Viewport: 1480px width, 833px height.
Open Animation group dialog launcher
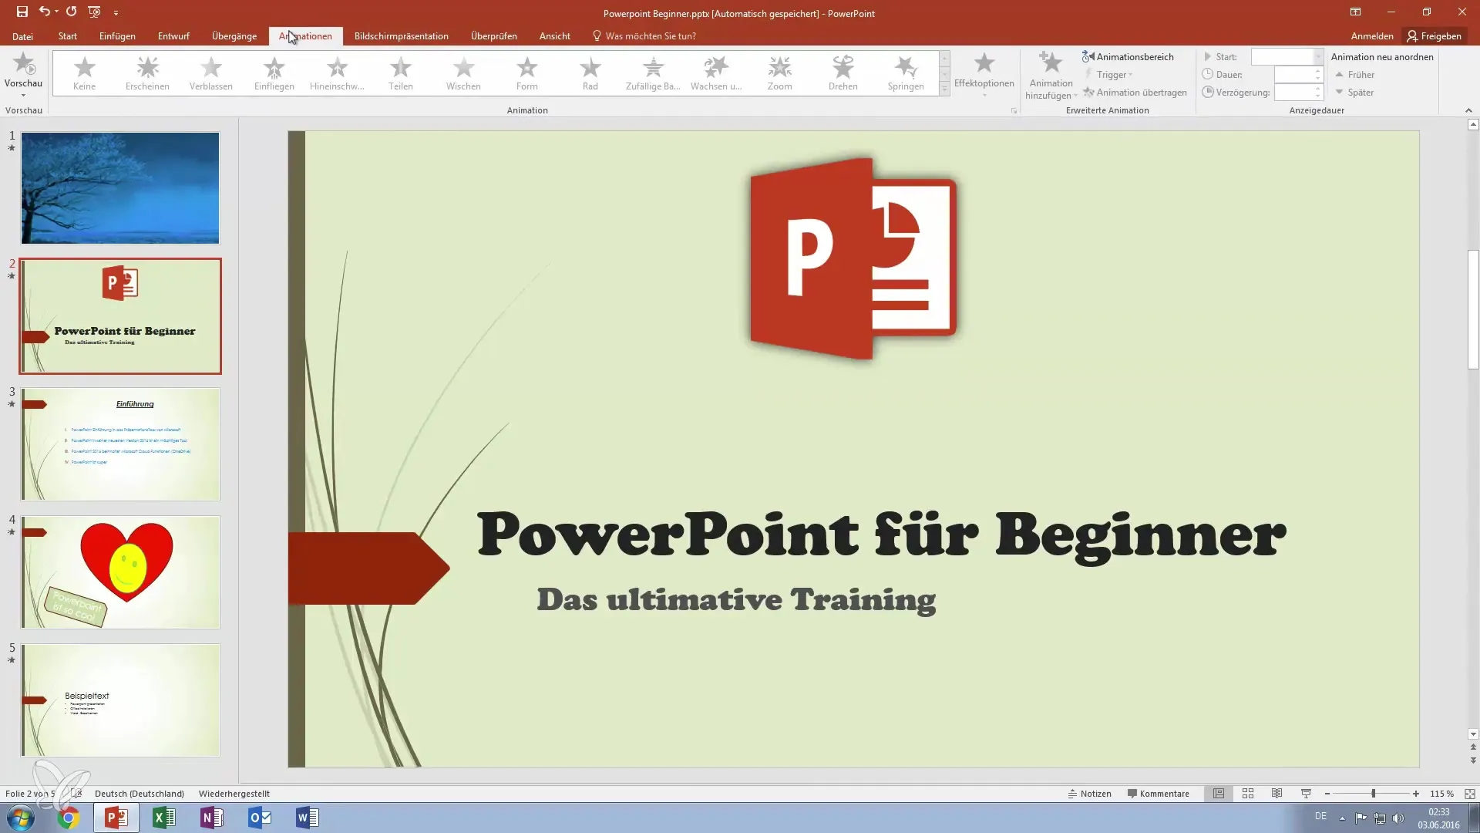click(x=1014, y=111)
